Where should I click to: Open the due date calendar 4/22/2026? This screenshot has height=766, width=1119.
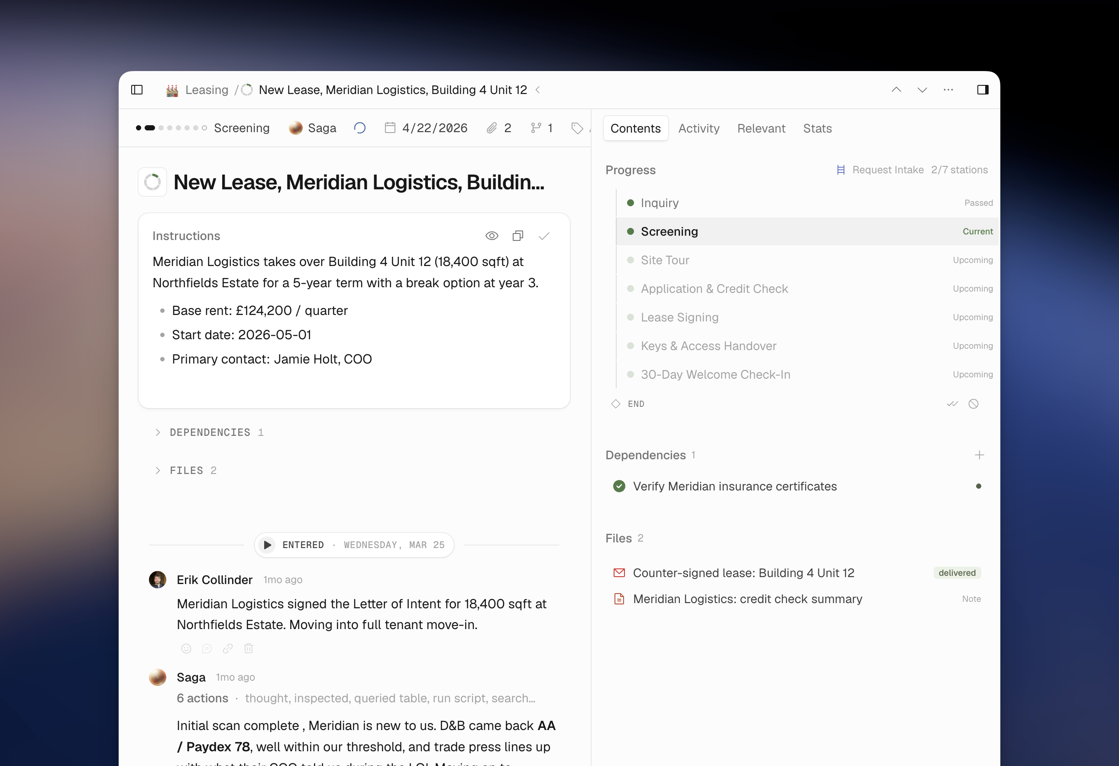[x=426, y=128]
